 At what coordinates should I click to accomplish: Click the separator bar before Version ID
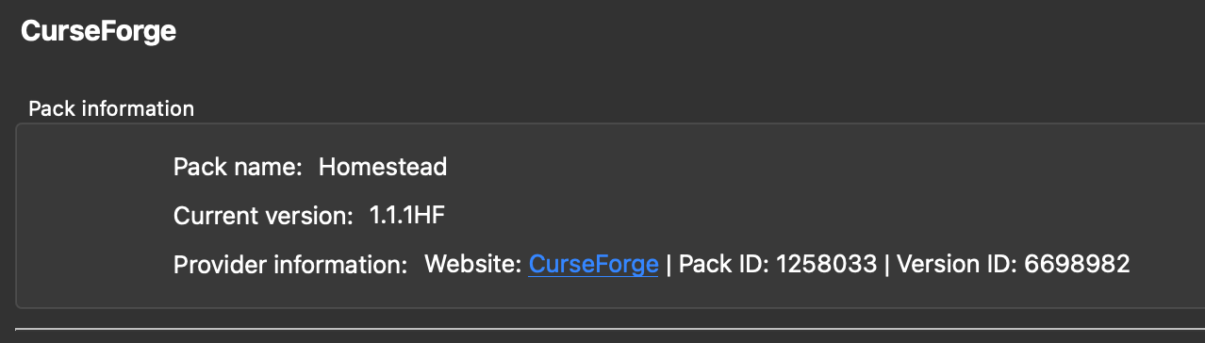point(887,265)
